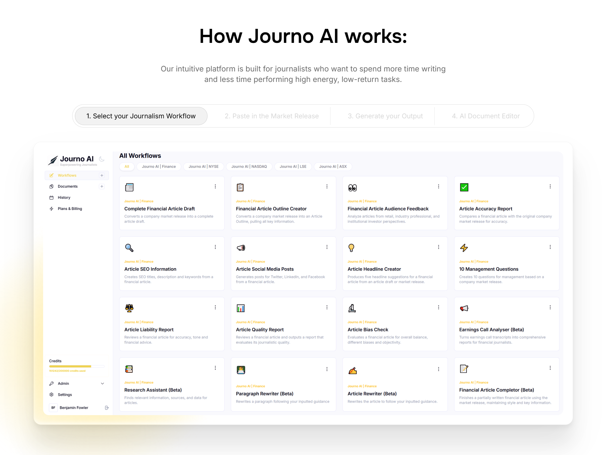Viewport: 608px width, 455px height.
Task: Click lightbulb icon on Article Headline Creator
Action: [x=351, y=248]
